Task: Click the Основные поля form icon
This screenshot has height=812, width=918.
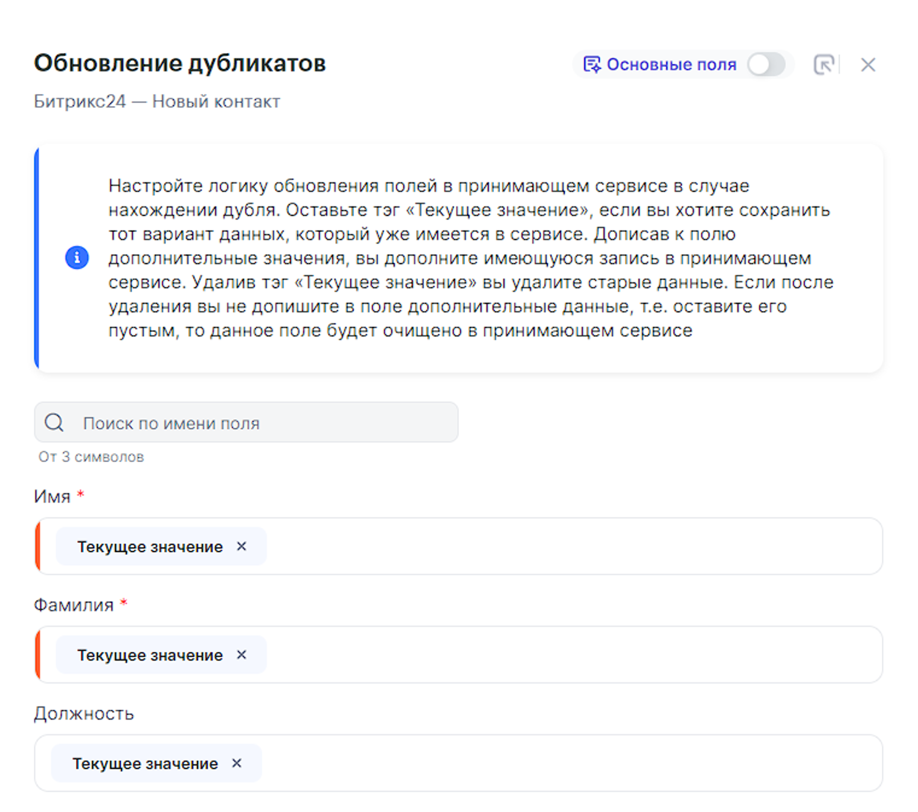Action: [x=591, y=65]
